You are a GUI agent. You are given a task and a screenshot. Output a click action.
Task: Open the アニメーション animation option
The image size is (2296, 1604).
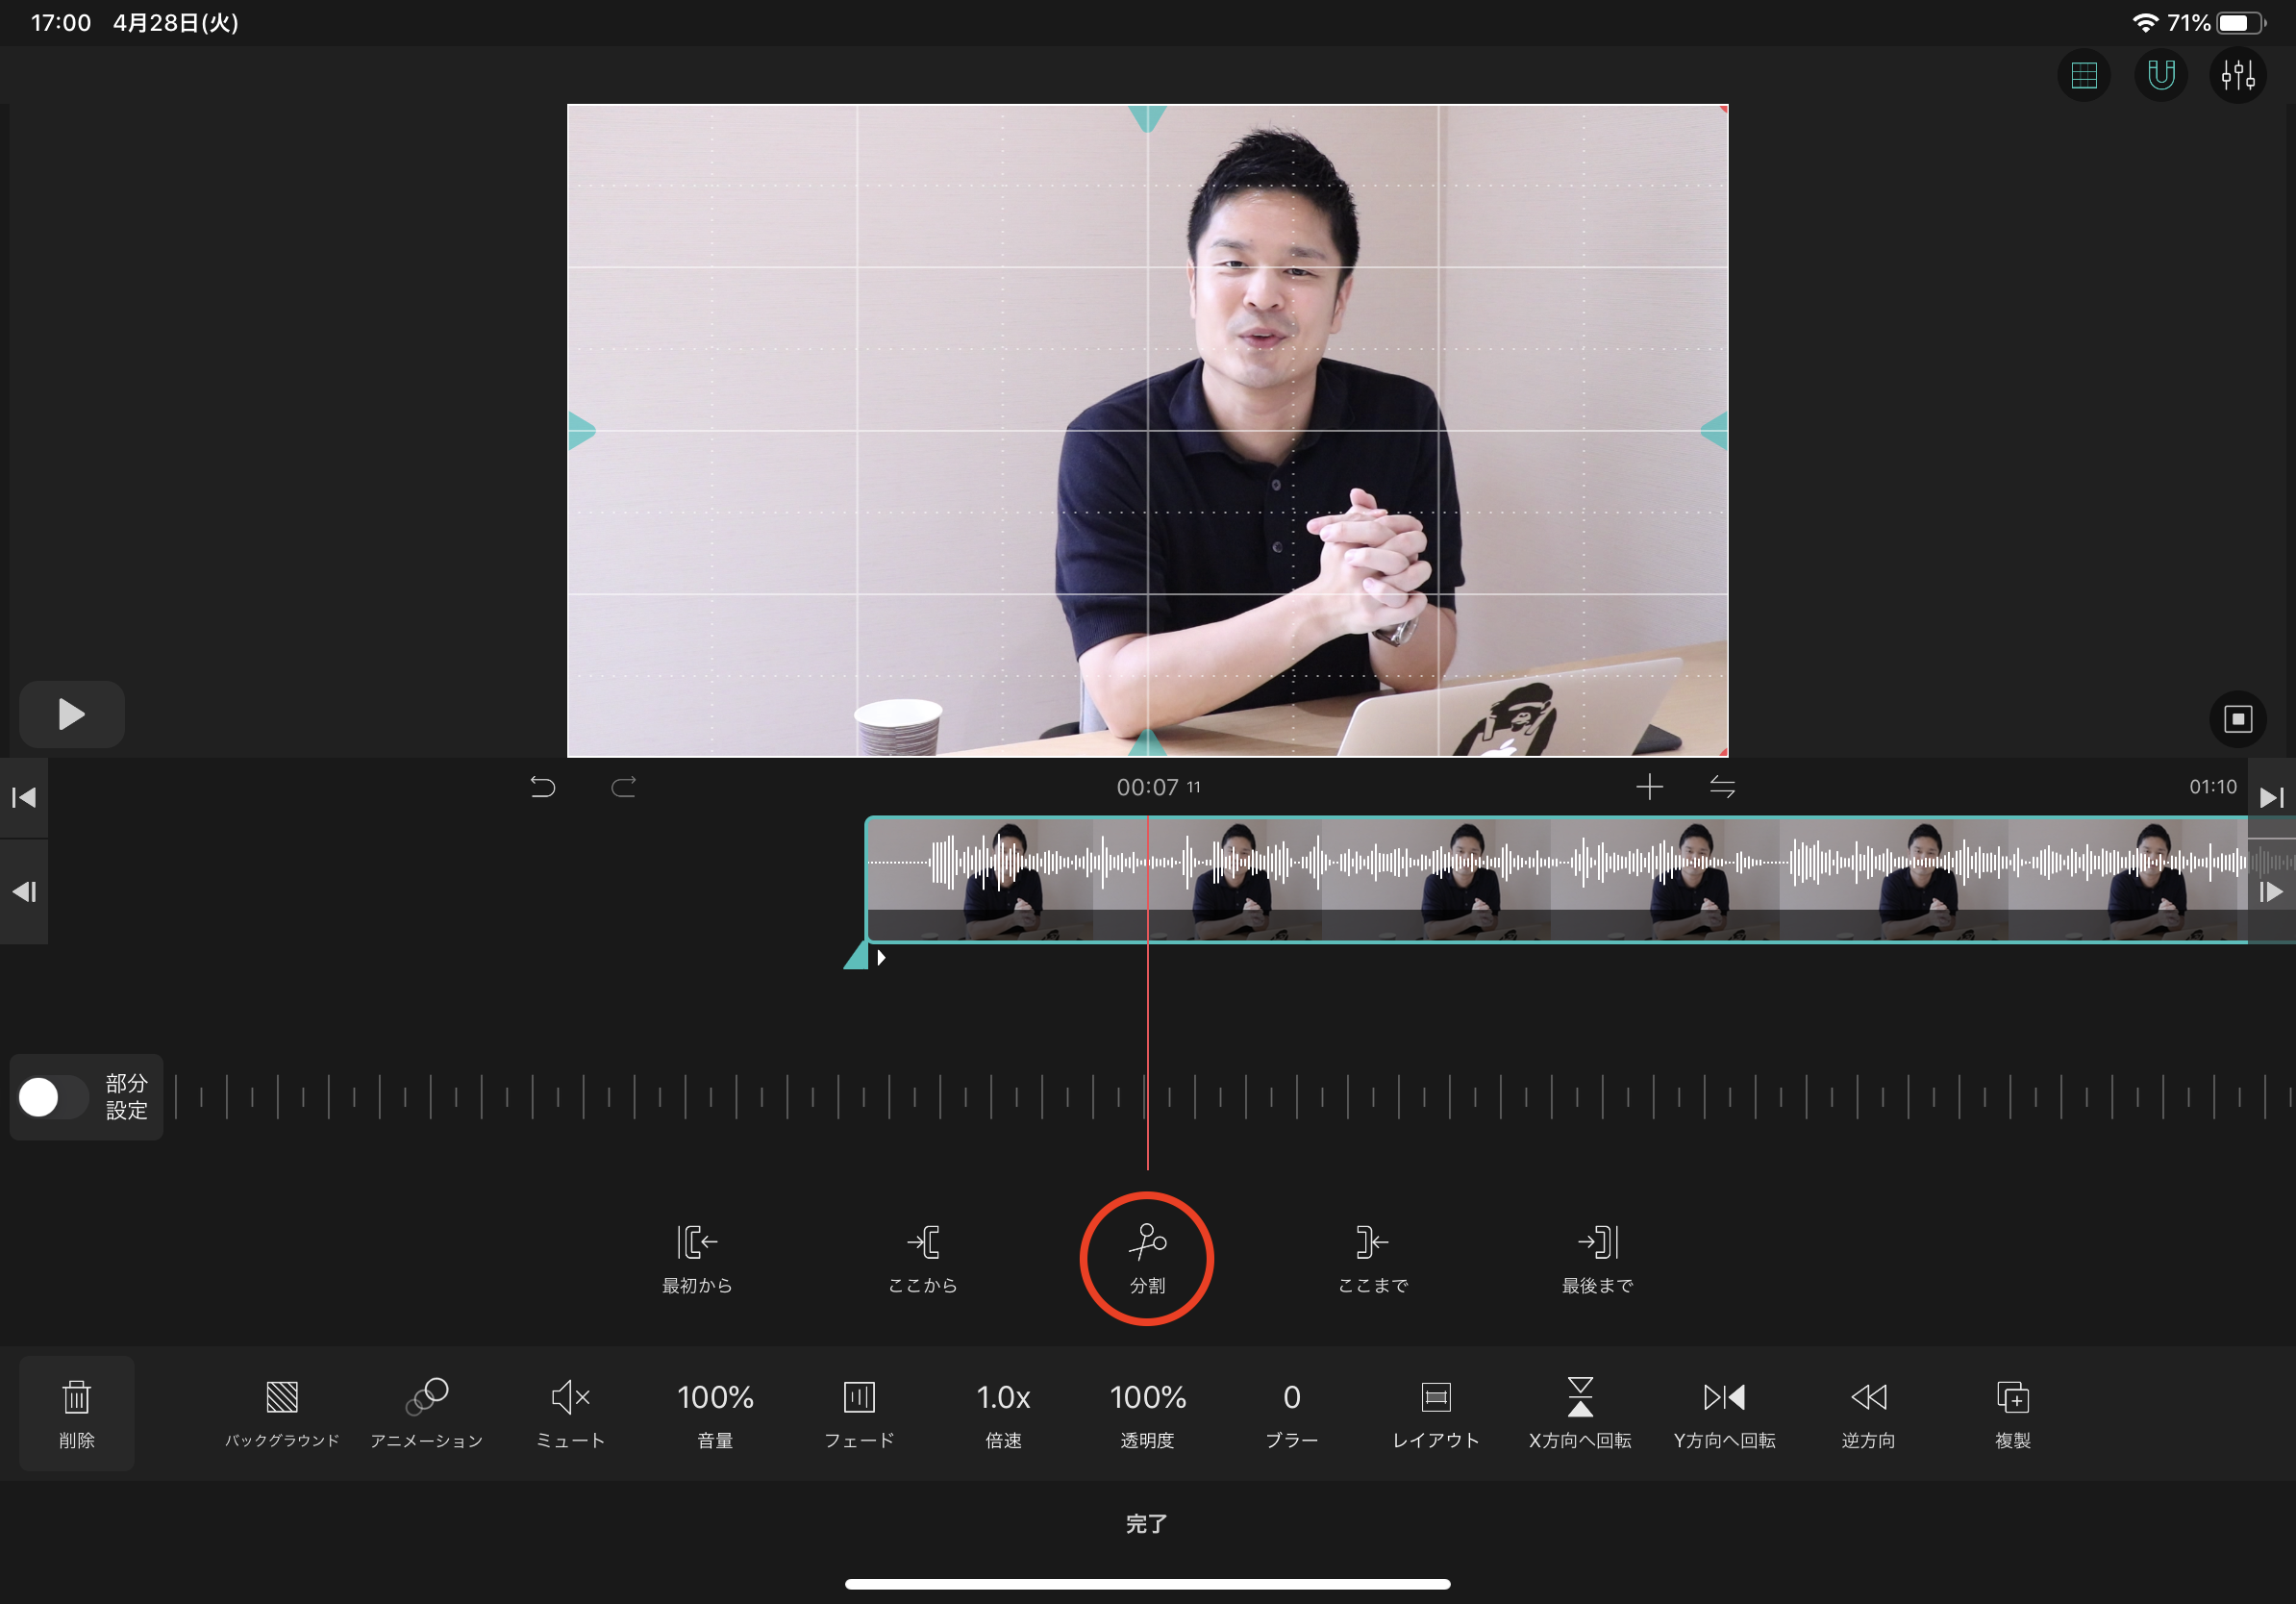pyautogui.click(x=427, y=1413)
